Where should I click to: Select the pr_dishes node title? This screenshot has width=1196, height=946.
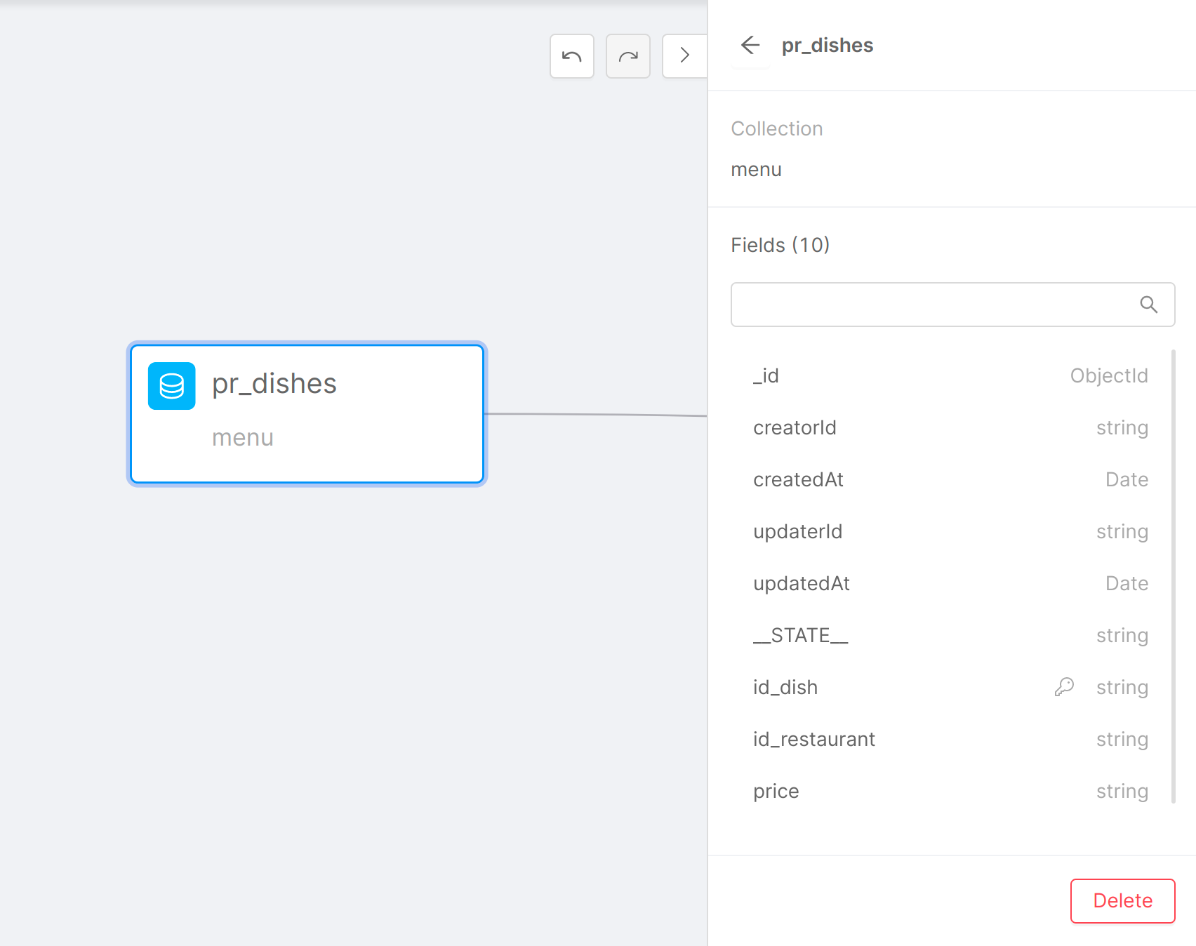tap(274, 384)
